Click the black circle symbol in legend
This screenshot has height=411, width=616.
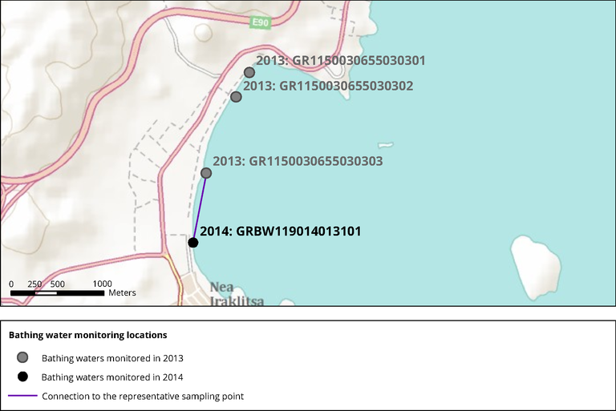click(22, 377)
